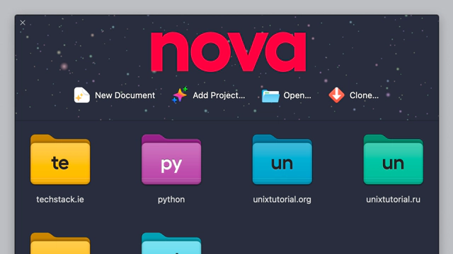The image size is (453, 254).
Task: Click the Clone git arrow icon
Action: [337, 95]
